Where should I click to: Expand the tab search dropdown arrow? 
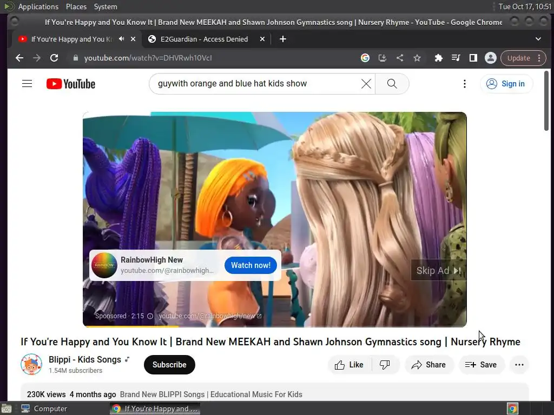point(538,39)
